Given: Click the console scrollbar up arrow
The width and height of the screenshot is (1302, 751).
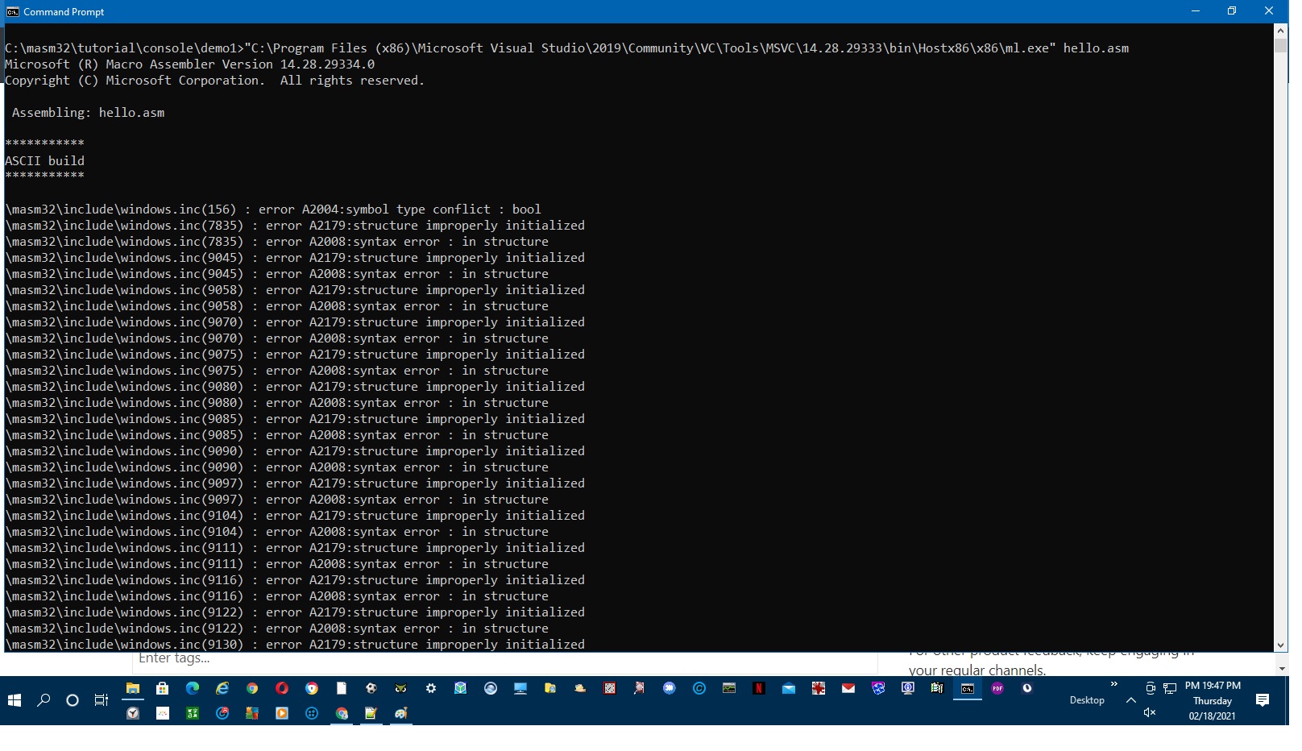Looking at the screenshot, I should pos(1280,30).
